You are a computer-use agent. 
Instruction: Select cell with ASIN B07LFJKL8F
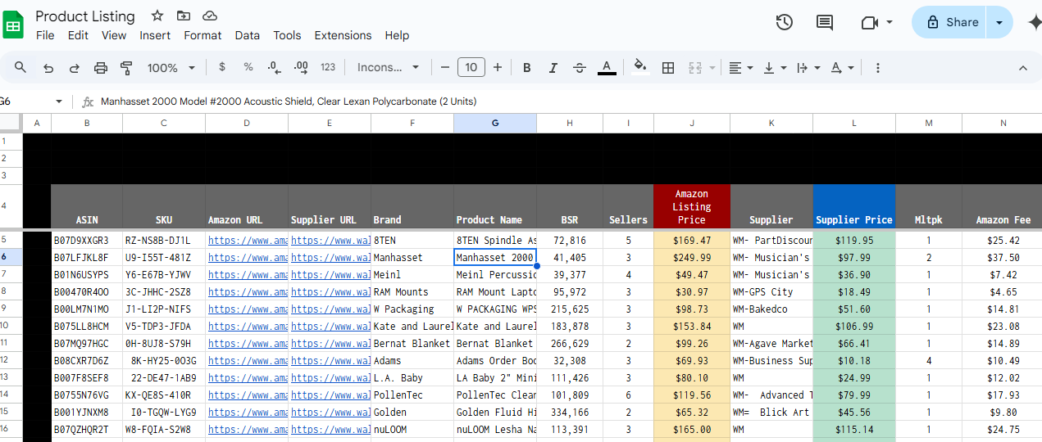(87, 258)
